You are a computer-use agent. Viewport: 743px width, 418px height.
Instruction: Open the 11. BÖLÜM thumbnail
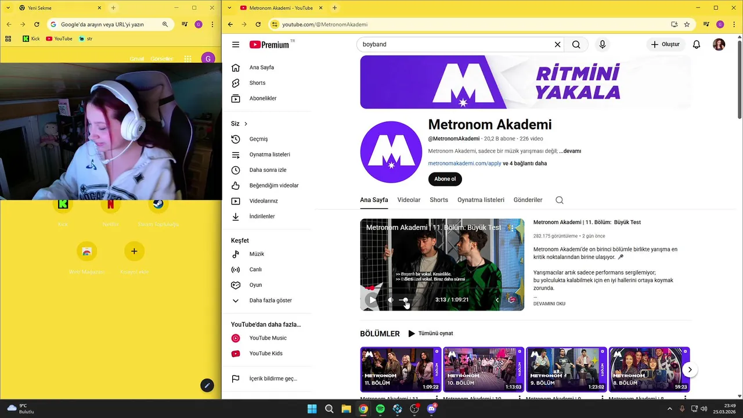(x=401, y=369)
